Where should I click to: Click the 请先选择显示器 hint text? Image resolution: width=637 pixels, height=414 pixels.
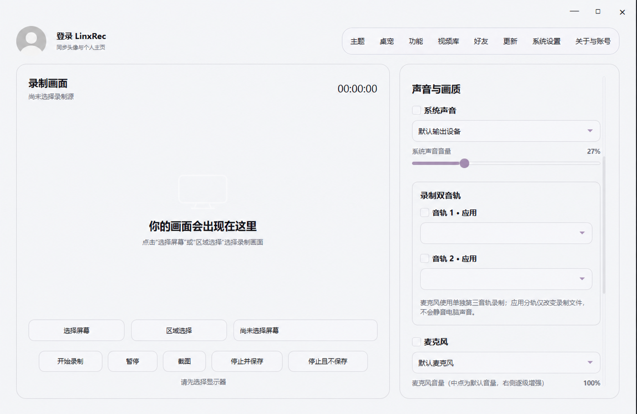tap(203, 382)
